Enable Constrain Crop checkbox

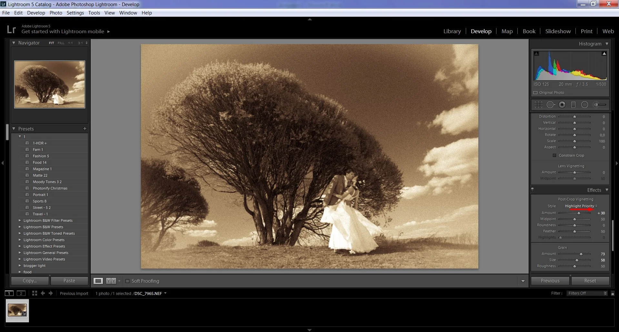click(x=554, y=155)
